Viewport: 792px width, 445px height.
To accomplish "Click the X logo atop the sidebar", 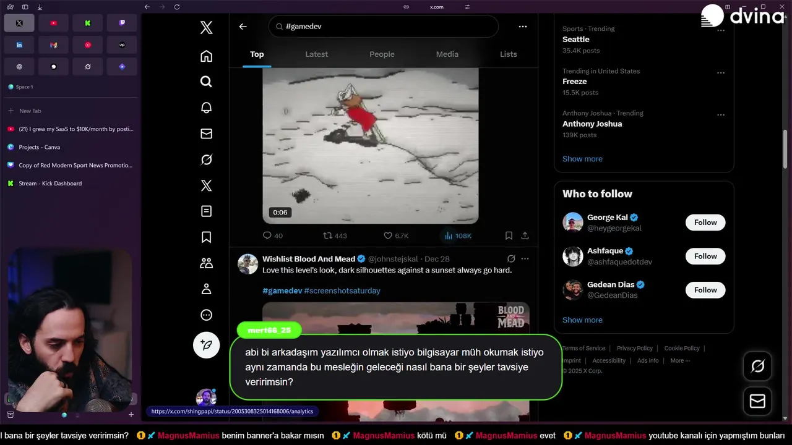I will tap(207, 27).
